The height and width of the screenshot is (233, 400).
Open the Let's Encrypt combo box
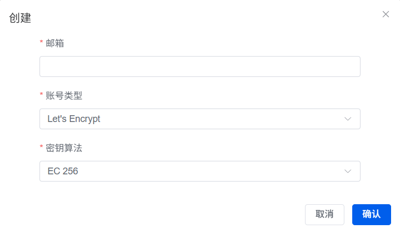pos(199,119)
